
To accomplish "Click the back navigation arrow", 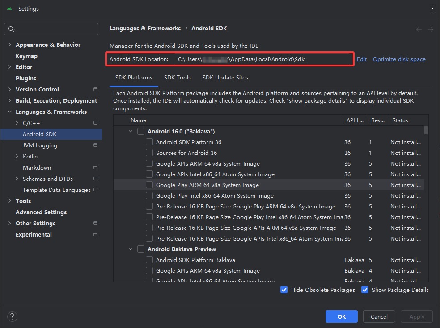I will pos(419,29).
